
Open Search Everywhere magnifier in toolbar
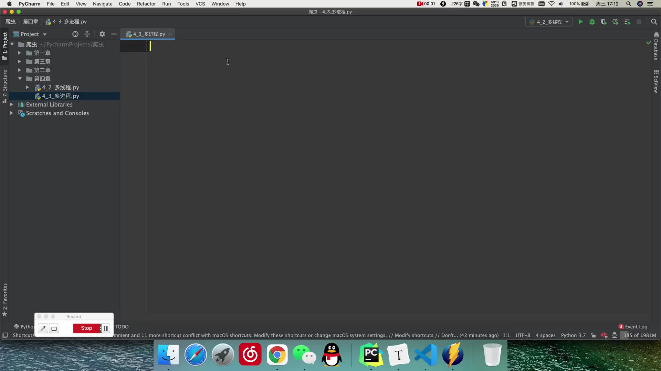(x=654, y=22)
